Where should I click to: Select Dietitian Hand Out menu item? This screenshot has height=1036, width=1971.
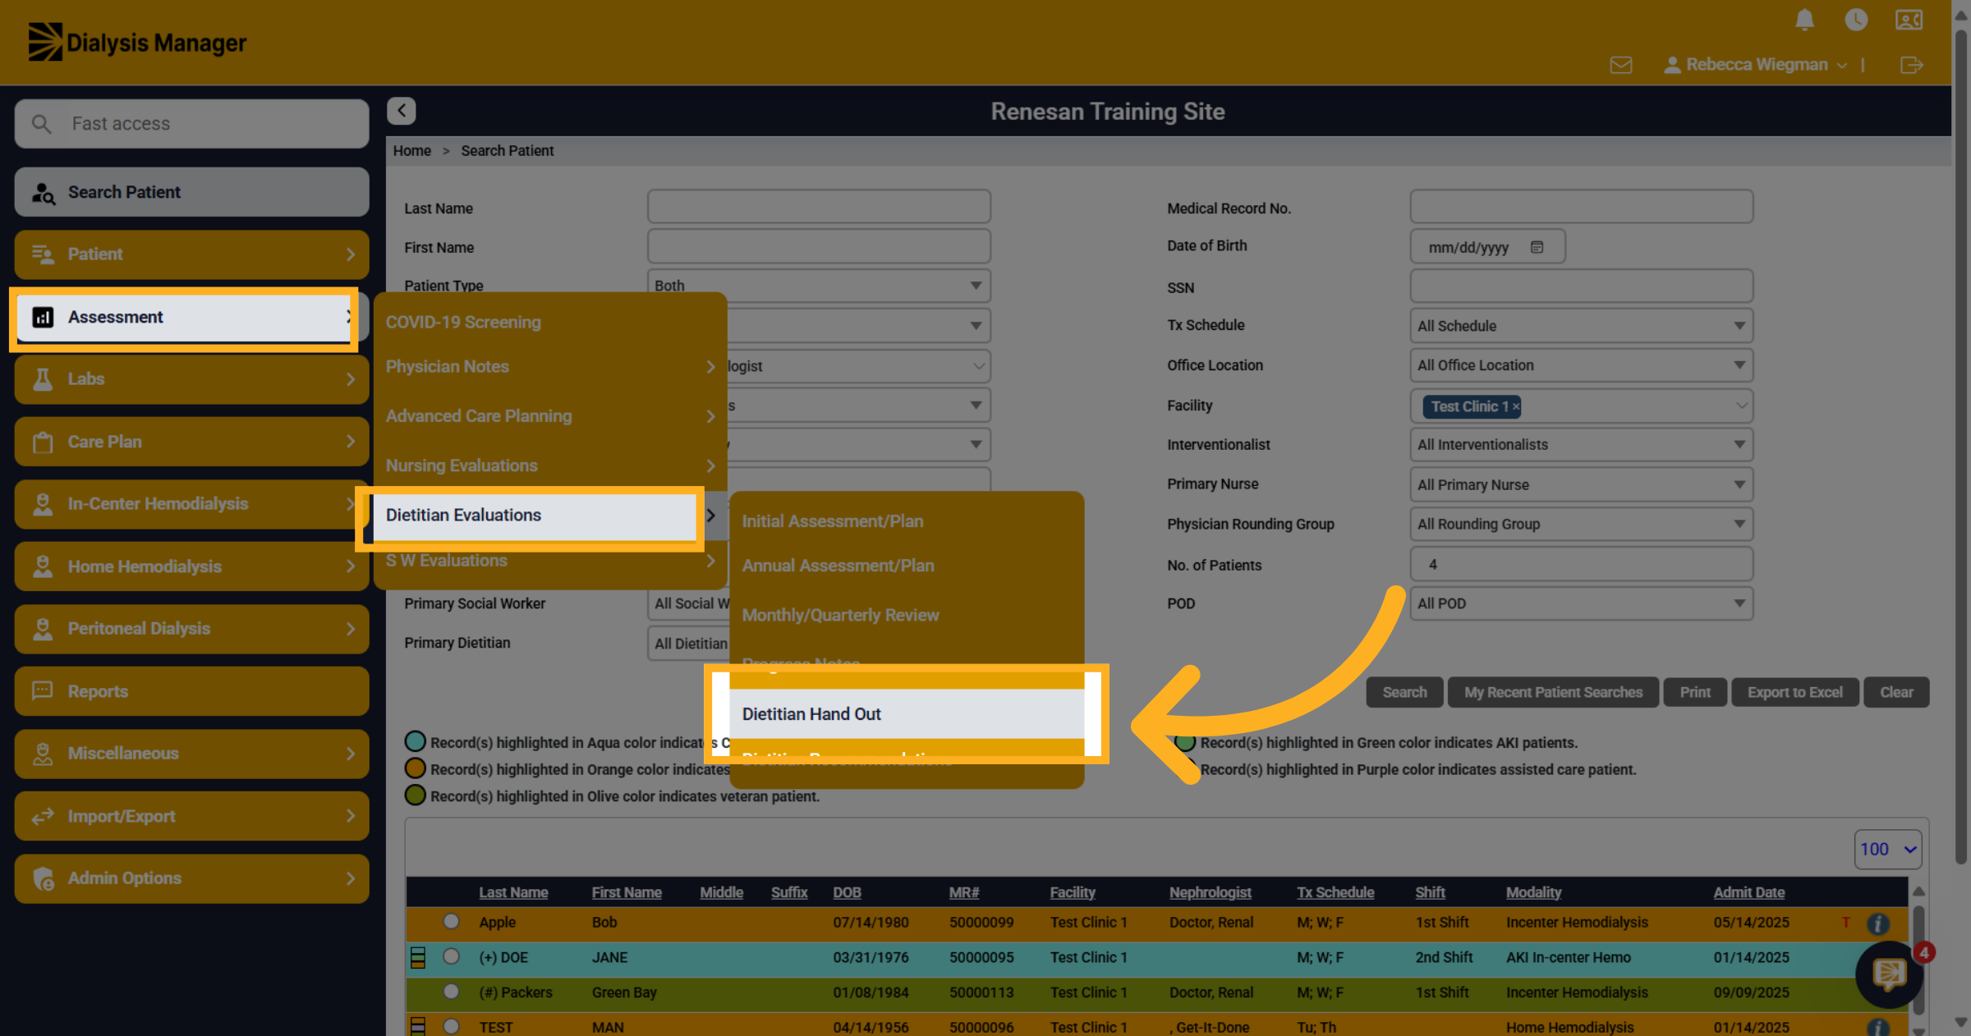click(907, 714)
